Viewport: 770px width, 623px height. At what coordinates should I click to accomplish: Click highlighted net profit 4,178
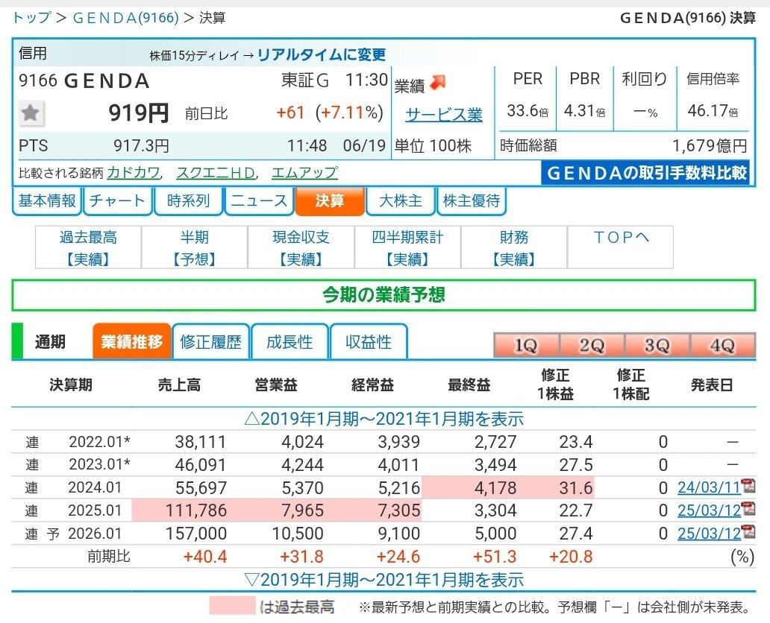click(x=495, y=487)
